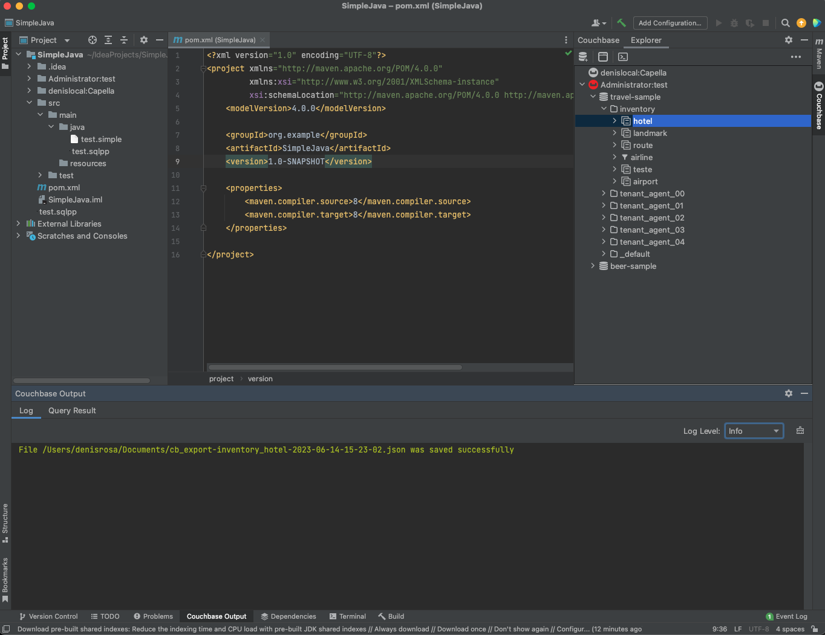Hide the Couchbase Output panel

coord(804,393)
